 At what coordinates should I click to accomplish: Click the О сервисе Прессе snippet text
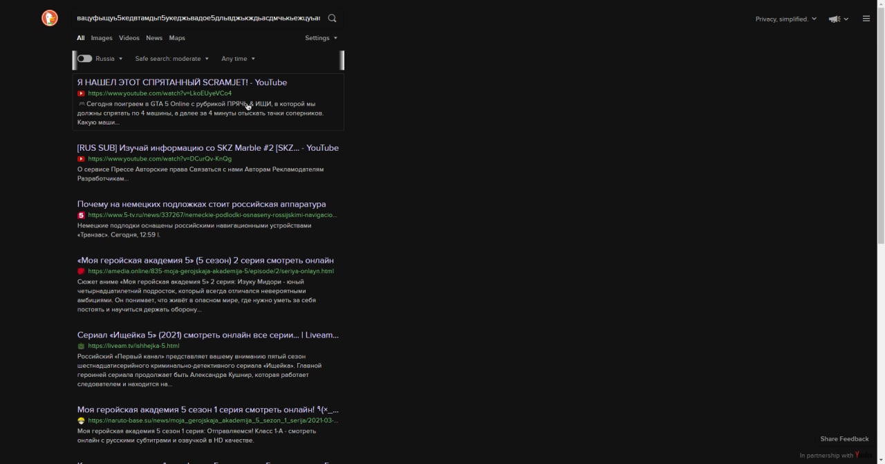[x=201, y=174]
